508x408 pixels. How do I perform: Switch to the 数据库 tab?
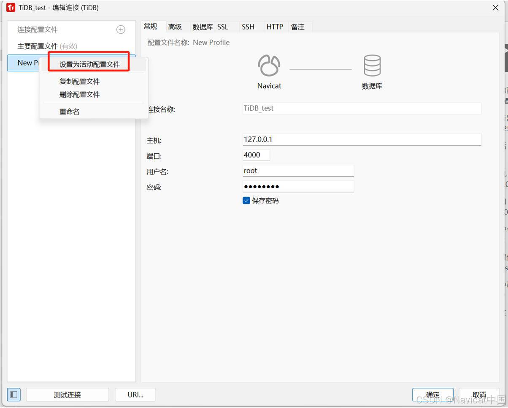(203, 27)
